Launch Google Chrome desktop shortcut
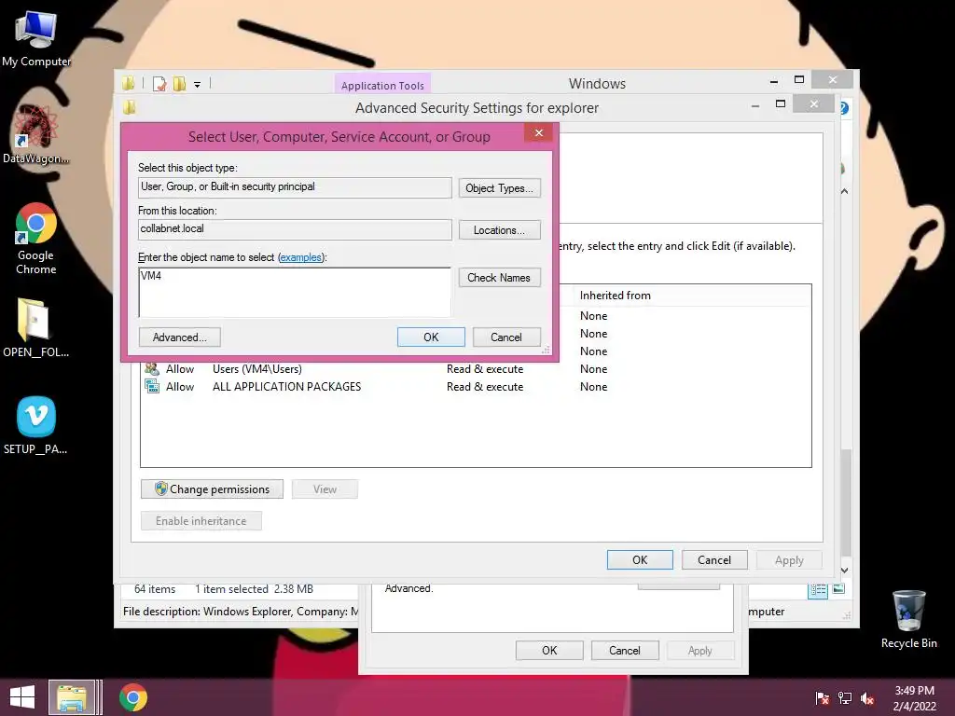The width and height of the screenshot is (955, 716). tap(35, 239)
